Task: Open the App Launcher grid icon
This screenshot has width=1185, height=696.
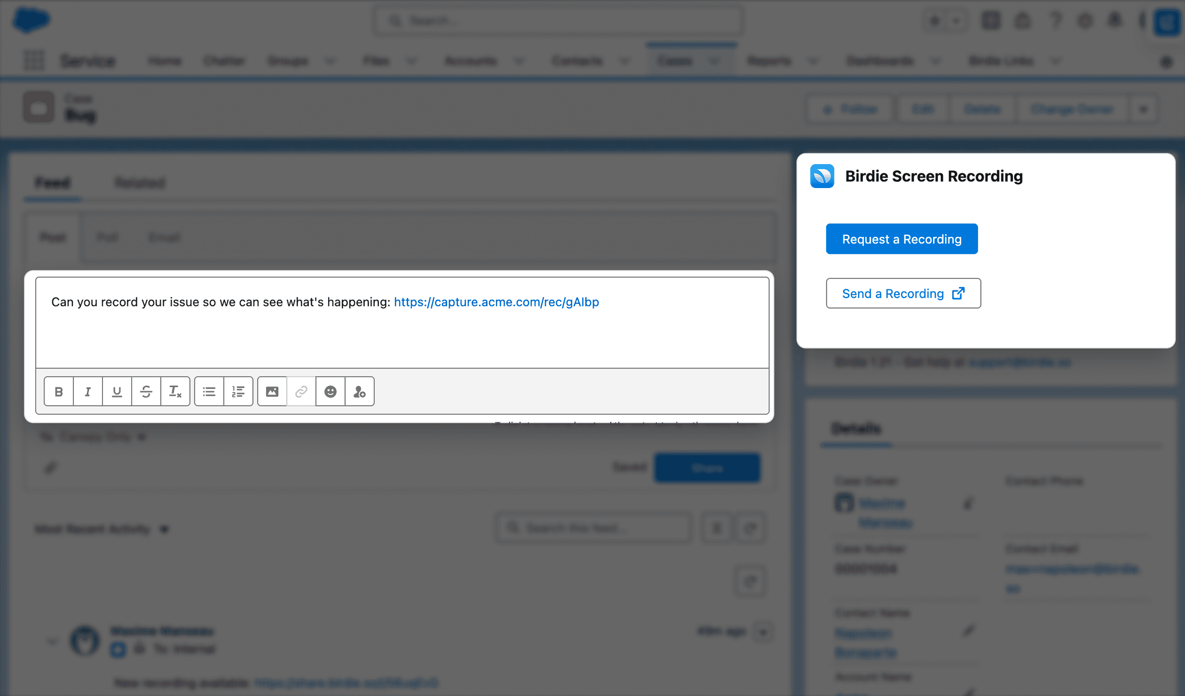Action: tap(34, 60)
